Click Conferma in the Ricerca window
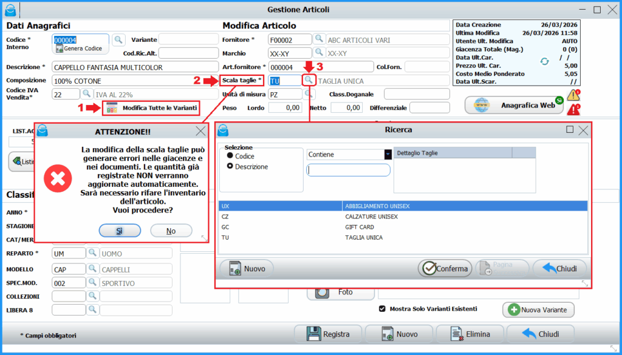622x355 pixels. click(x=445, y=268)
